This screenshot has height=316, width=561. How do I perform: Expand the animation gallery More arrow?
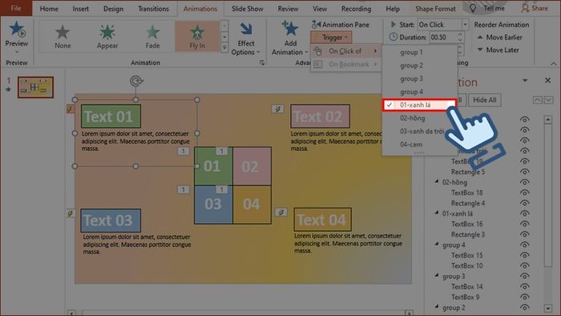[224, 47]
